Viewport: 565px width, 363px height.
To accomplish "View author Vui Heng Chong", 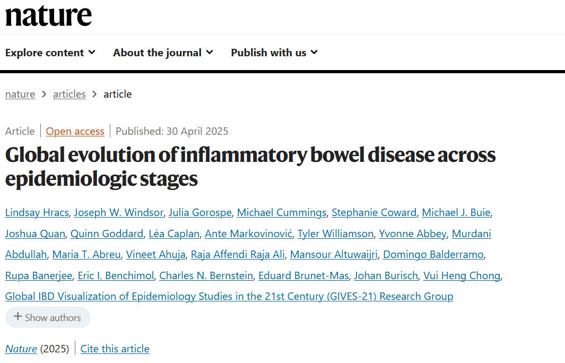I will click(x=462, y=276).
